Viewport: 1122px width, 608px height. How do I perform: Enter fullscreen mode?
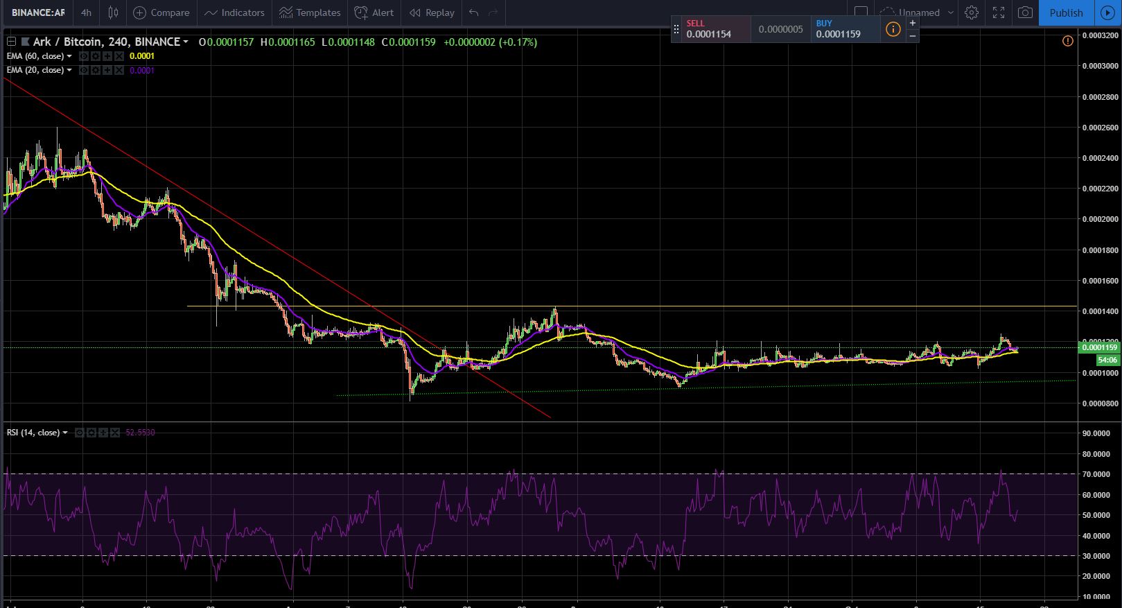pyautogui.click(x=999, y=12)
